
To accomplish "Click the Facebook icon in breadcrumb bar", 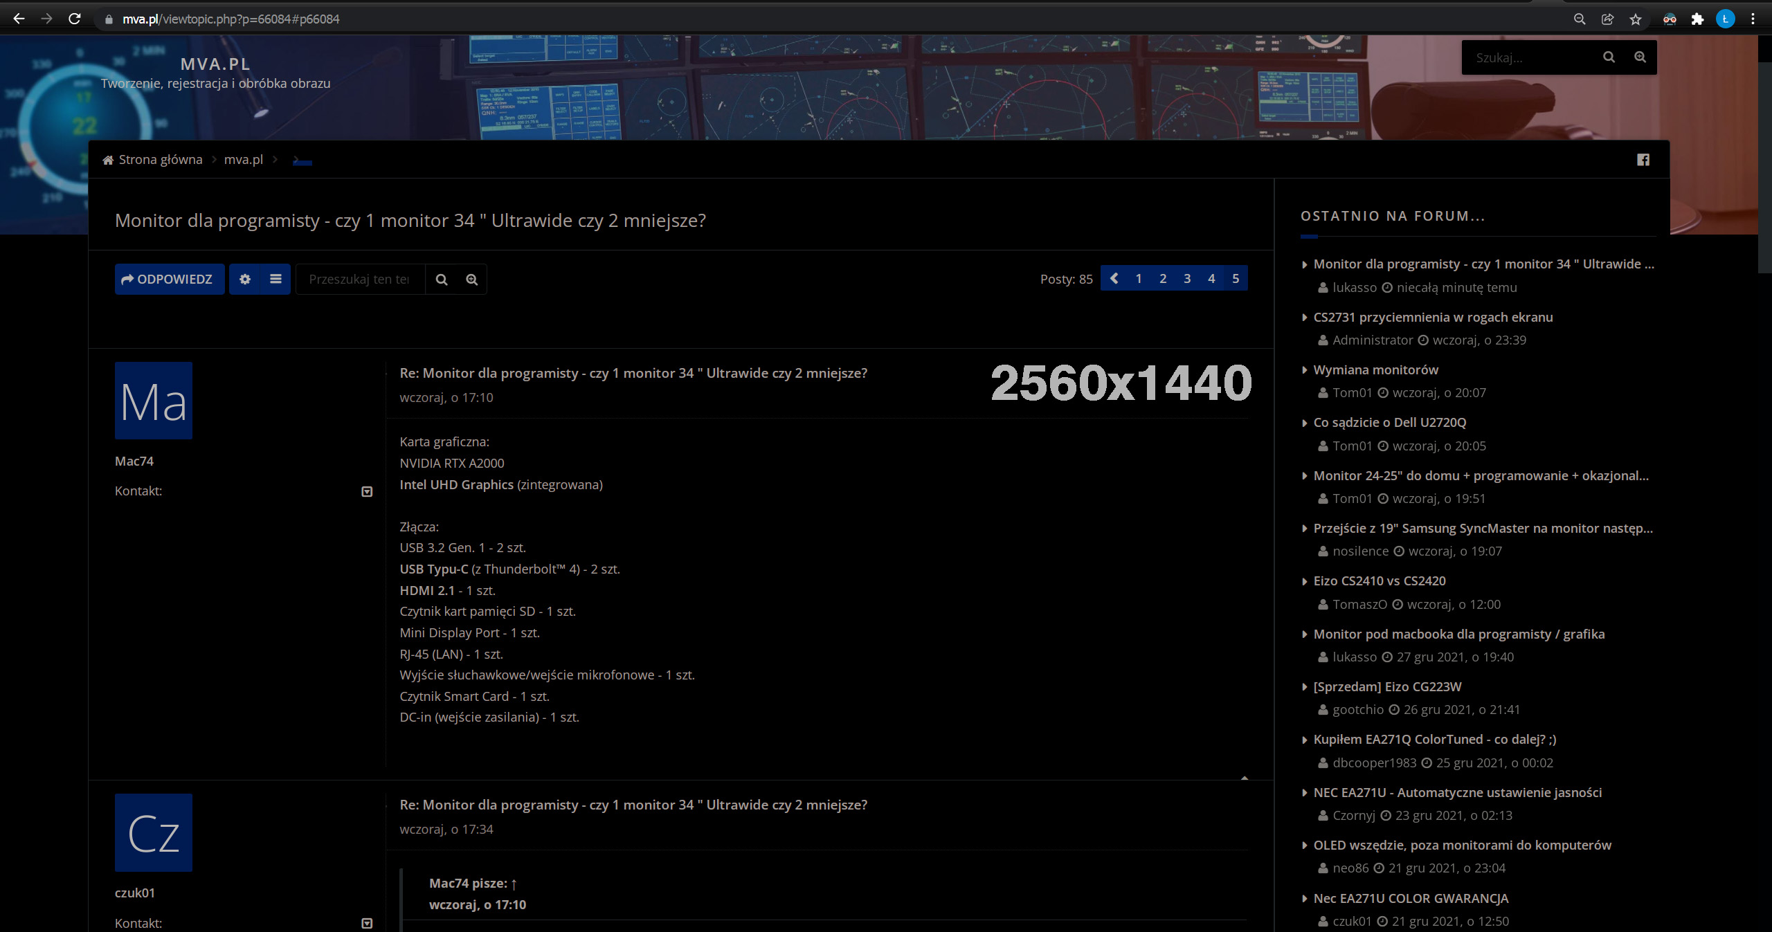I will click(x=1643, y=160).
